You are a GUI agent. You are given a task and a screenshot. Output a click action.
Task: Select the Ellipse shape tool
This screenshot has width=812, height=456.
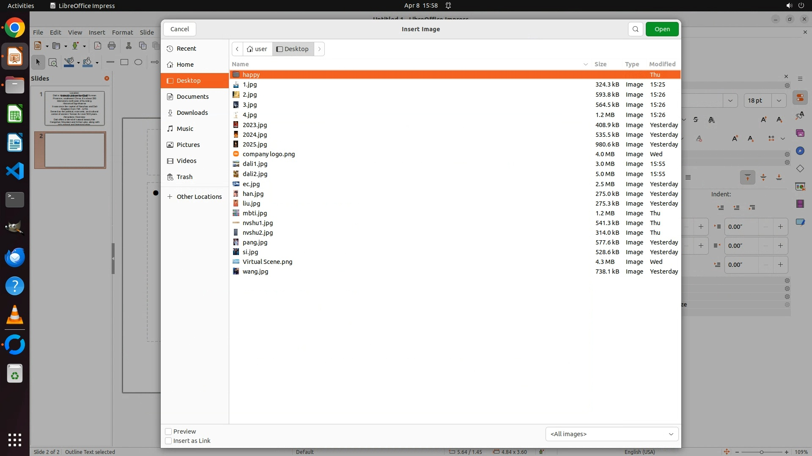[x=138, y=62]
